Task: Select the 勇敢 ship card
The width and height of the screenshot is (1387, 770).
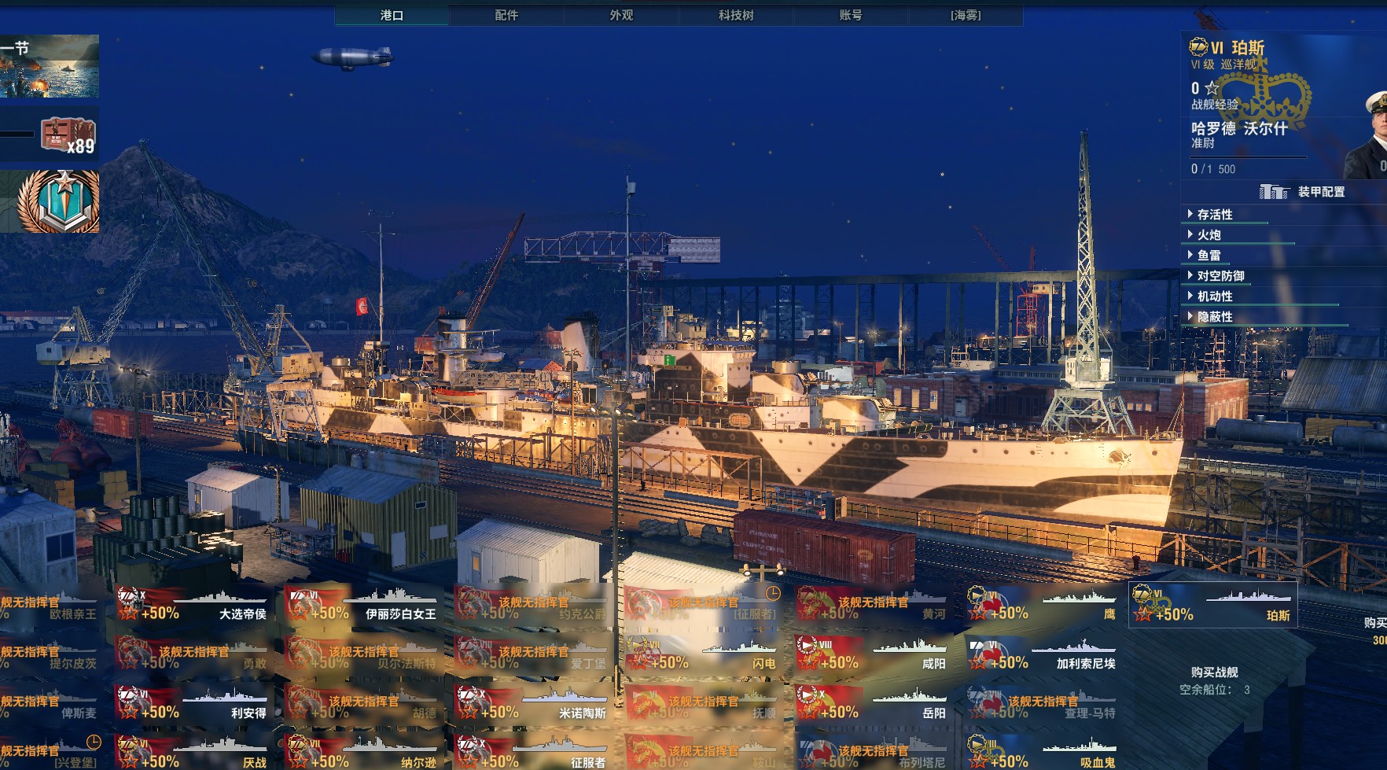Action: pos(192,653)
